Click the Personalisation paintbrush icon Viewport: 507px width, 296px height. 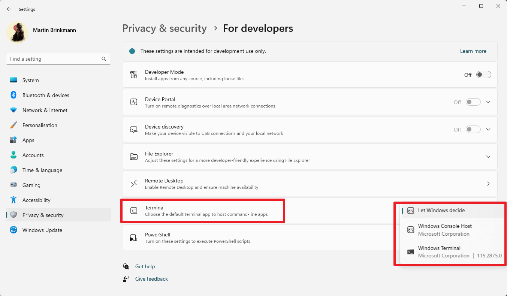click(x=13, y=125)
